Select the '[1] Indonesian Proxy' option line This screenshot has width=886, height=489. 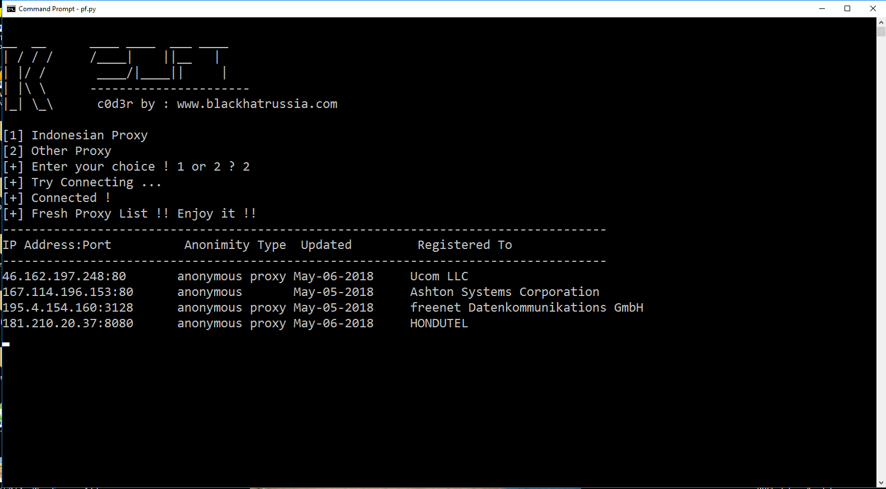click(x=76, y=135)
